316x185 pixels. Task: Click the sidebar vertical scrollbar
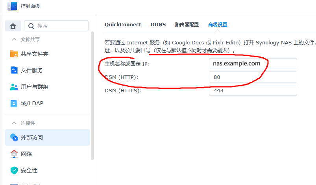92,94
